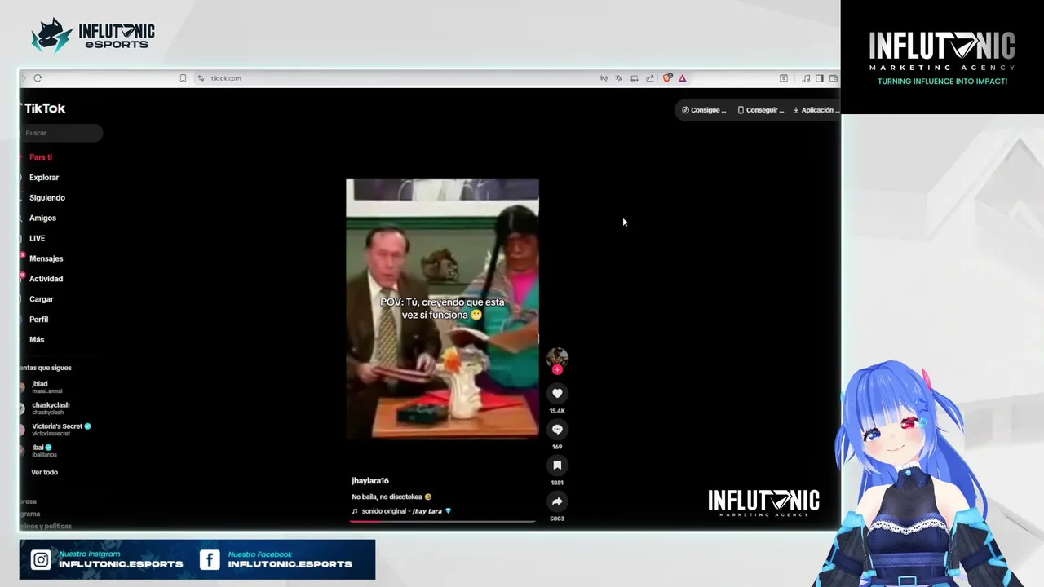This screenshot has height=587, width=1044.
Task: Seek on the video progress bar
Action: [x=442, y=520]
